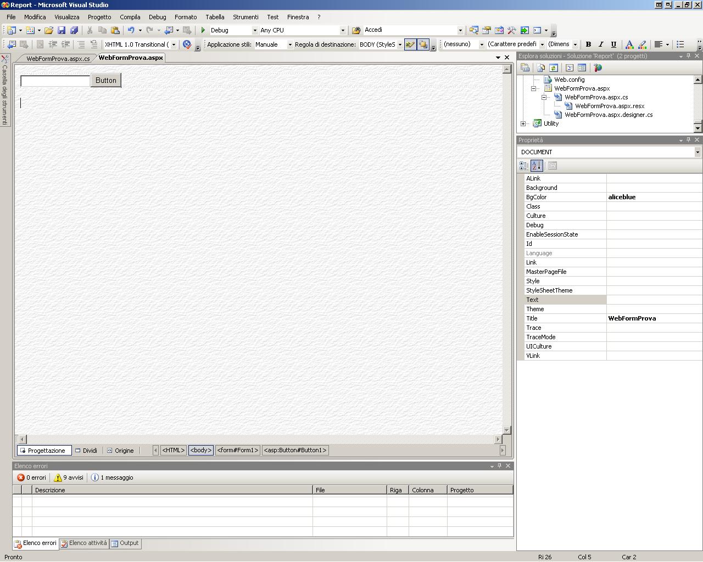703x562 pixels.
Task: Switch to Origine source view
Action: [120, 451]
